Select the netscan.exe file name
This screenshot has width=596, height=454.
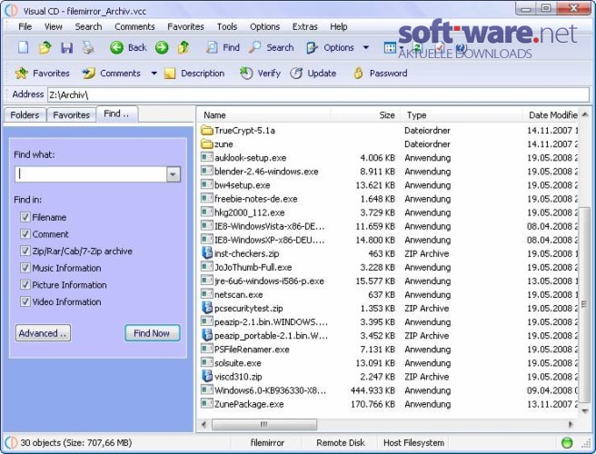point(238,294)
